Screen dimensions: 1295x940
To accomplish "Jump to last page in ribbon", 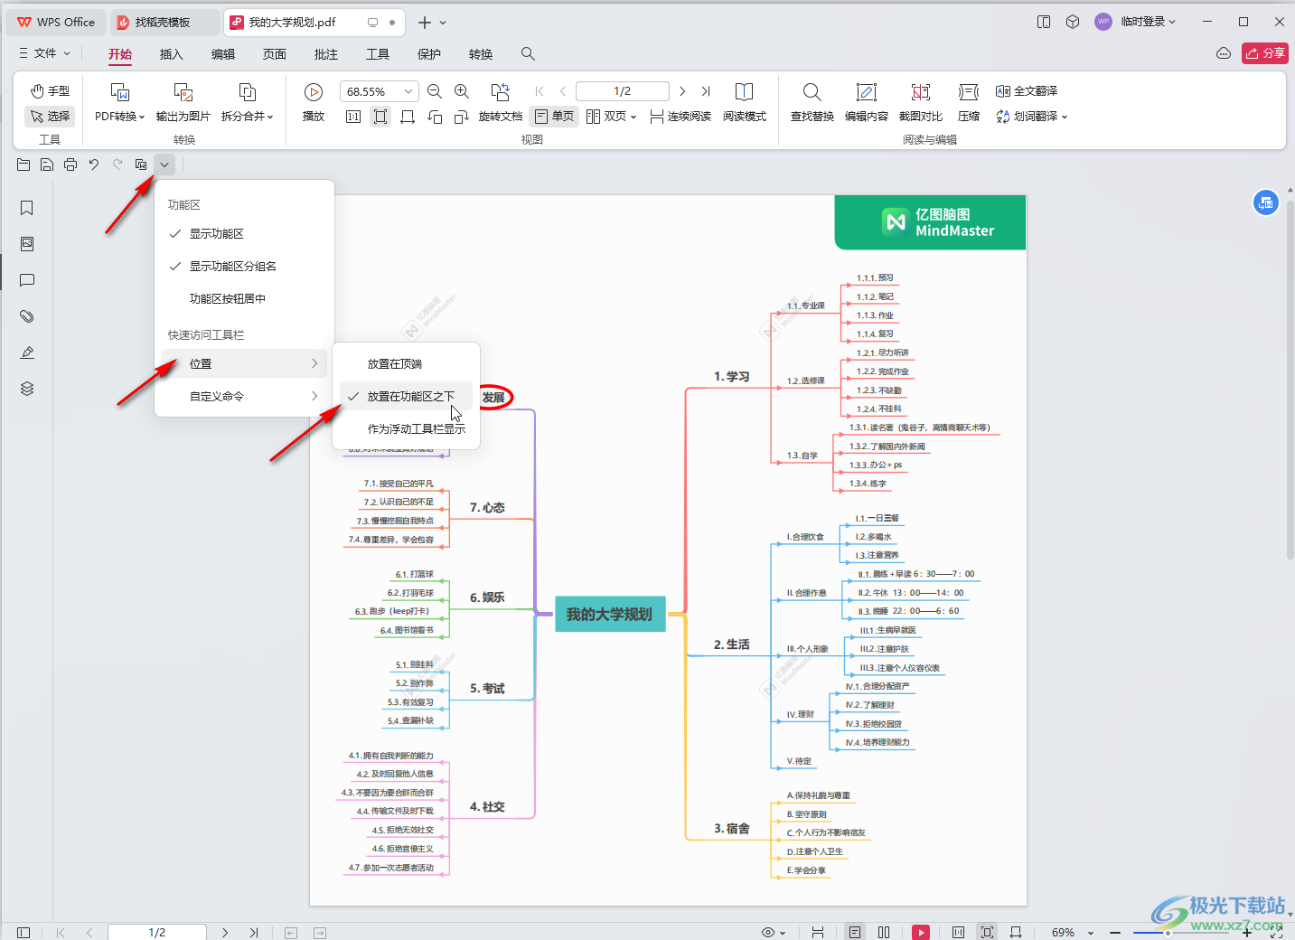I will (706, 91).
